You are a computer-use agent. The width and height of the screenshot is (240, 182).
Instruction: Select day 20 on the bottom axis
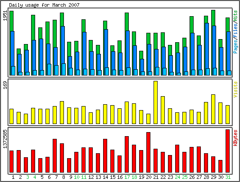149,177
